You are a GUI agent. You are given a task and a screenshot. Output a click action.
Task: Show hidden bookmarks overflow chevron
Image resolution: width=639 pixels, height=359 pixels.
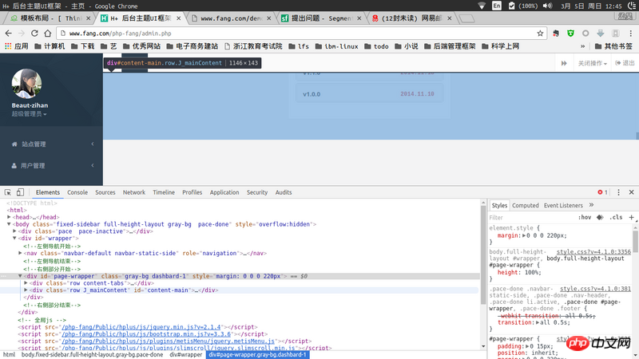(x=583, y=46)
